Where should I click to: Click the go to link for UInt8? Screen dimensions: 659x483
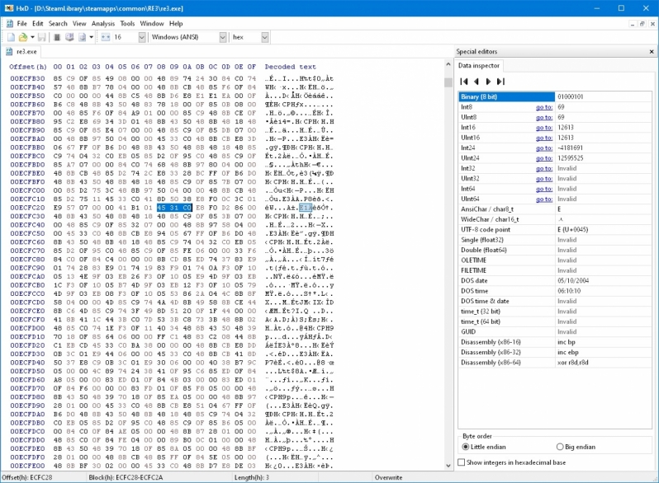pos(544,118)
